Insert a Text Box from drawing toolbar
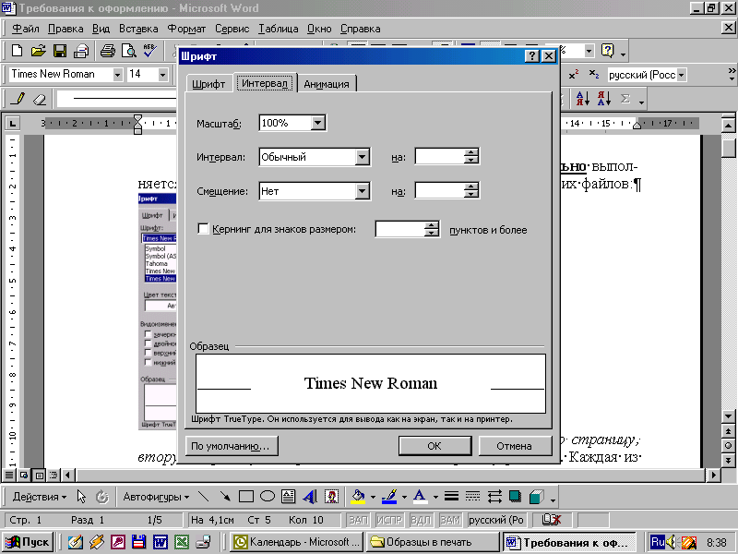Viewport: 738px width, 554px height. coord(289,497)
